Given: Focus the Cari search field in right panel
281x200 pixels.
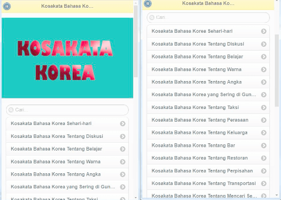Looking at the screenshot, I should 208,18.
